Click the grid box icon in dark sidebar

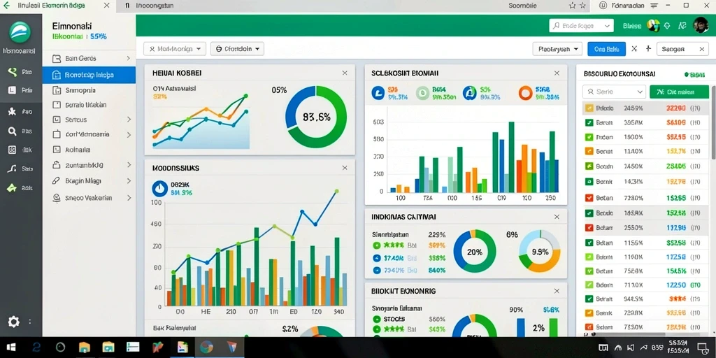point(13,150)
